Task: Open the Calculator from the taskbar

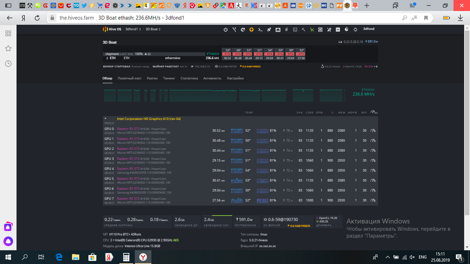Action: [x=126, y=257]
